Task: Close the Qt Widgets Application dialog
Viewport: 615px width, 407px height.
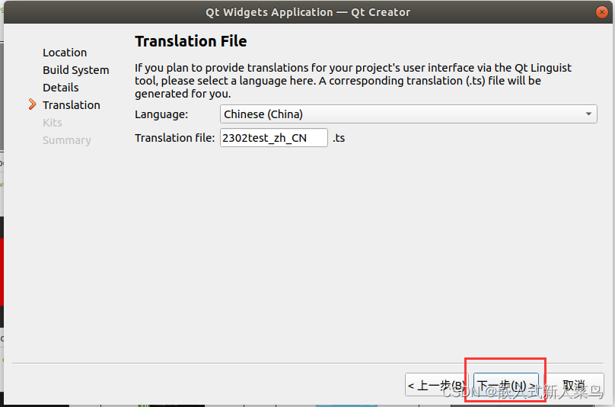Action: pos(601,12)
